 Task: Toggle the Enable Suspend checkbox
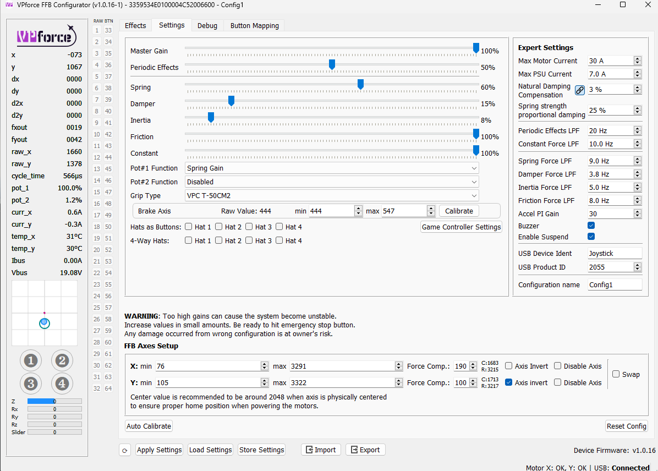pyautogui.click(x=591, y=237)
